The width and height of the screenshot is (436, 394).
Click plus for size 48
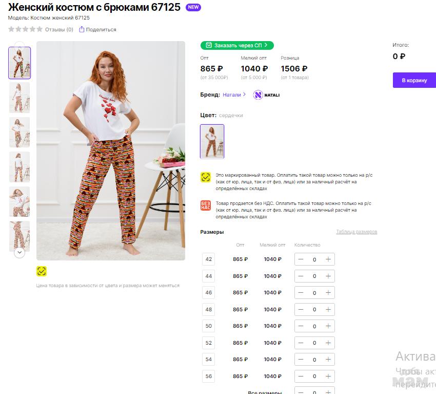(328, 309)
